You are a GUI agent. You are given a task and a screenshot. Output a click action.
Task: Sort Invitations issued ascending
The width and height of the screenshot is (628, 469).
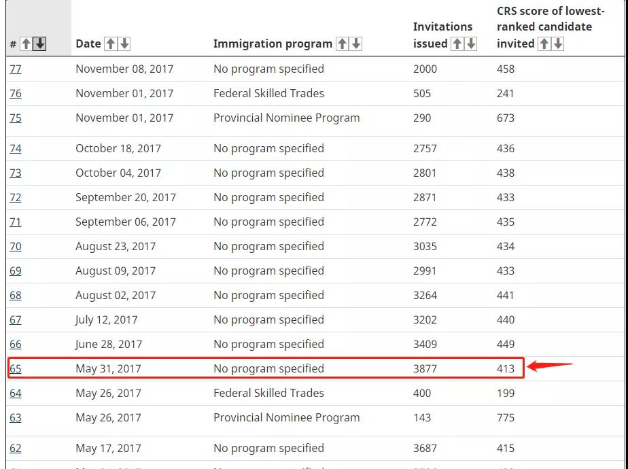pyautogui.click(x=457, y=44)
